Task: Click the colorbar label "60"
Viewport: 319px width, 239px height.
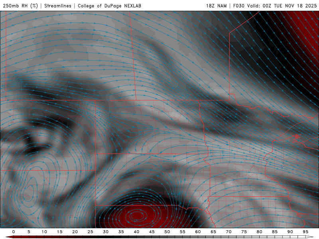Action: pyautogui.click(x=198, y=232)
